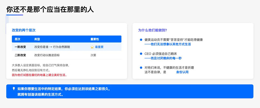Click the text 这不是自律，是
This screenshot has height=108, width=260.
(155, 72)
